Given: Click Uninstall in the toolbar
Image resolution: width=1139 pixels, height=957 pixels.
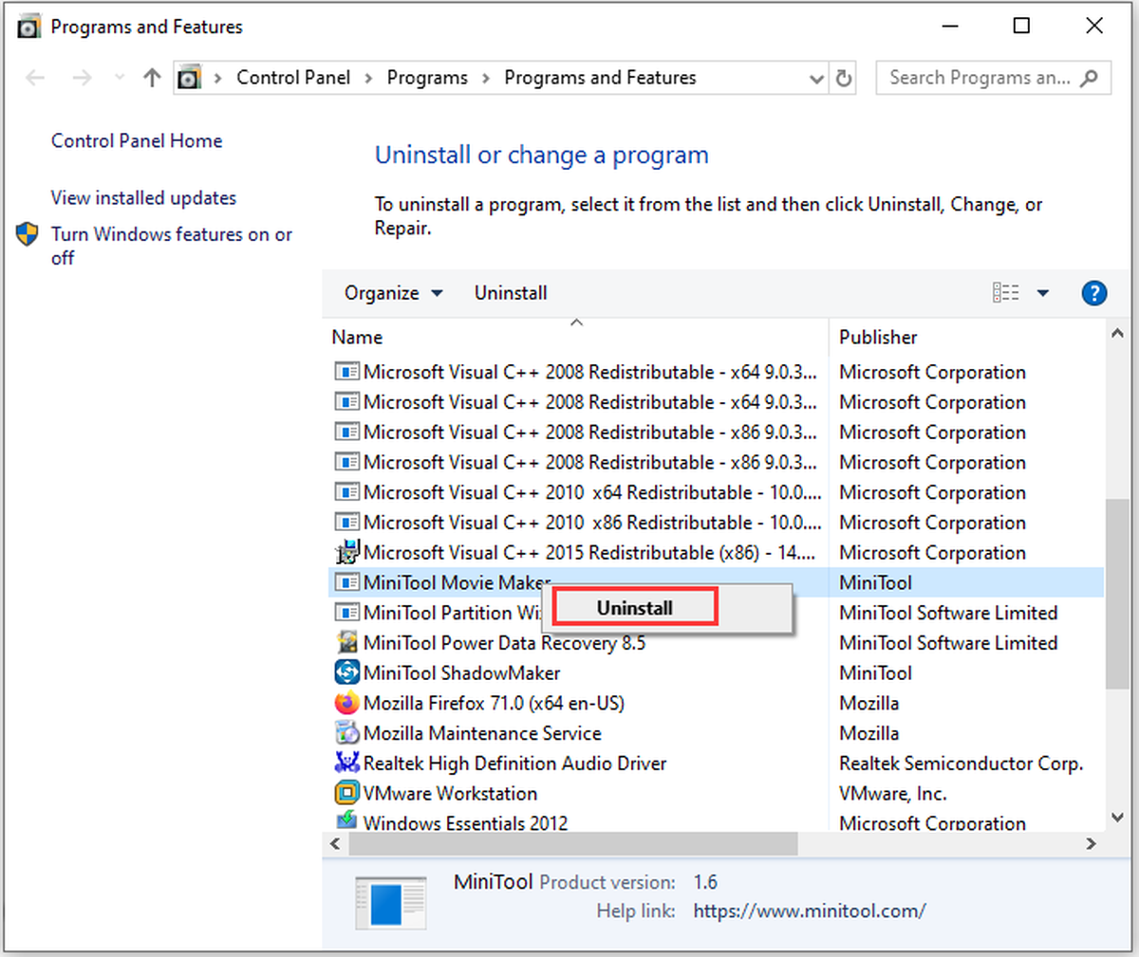Looking at the screenshot, I should [511, 293].
